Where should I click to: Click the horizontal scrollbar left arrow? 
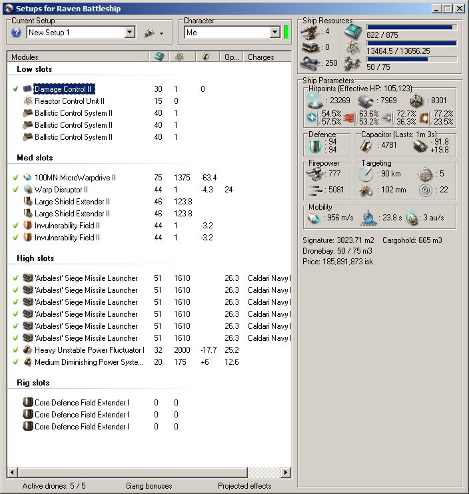pyautogui.click(x=12, y=472)
